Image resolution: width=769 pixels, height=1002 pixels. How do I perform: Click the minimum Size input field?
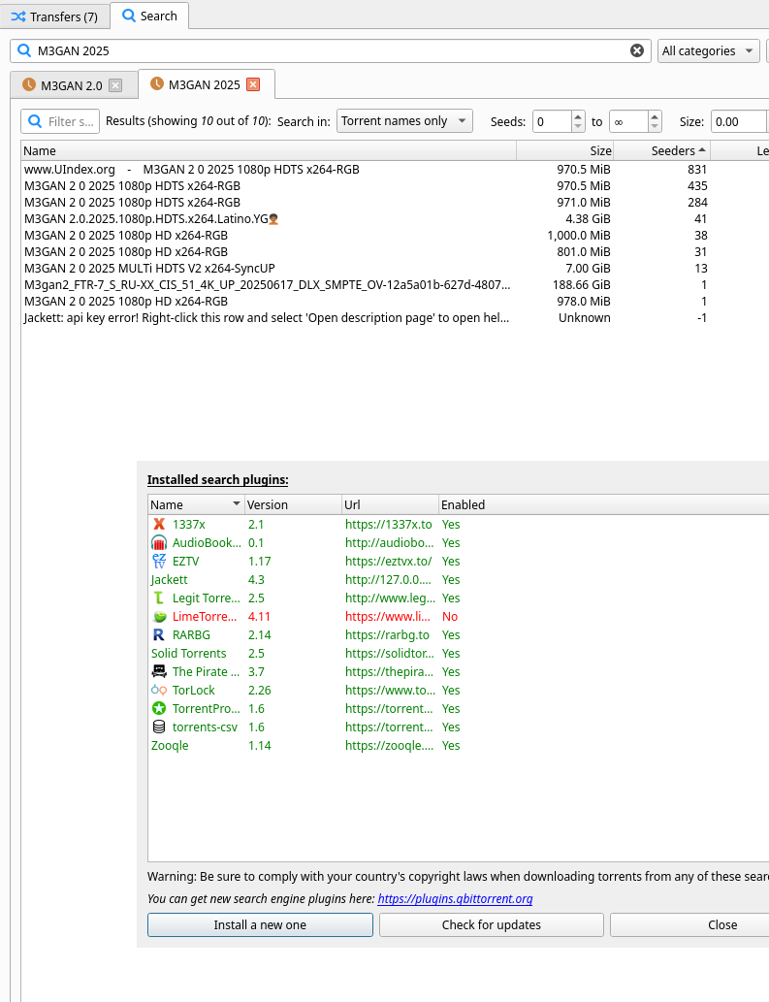(739, 121)
